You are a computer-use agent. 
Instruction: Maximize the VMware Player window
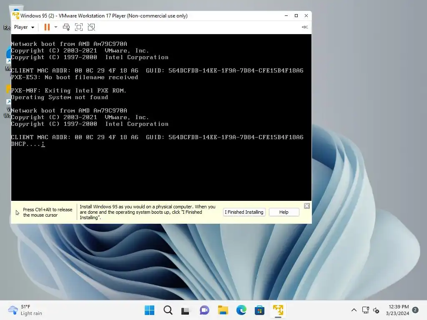click(x=296, y=16)
